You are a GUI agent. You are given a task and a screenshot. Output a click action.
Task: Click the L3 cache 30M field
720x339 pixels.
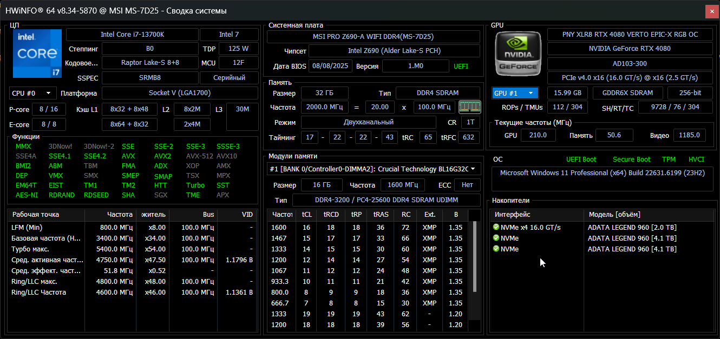(x=243, y=117)
